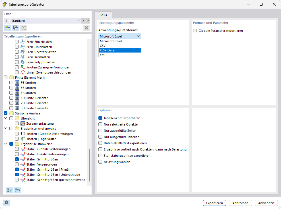
Task: Open help via the question mark icon
Action: [6, 202]
